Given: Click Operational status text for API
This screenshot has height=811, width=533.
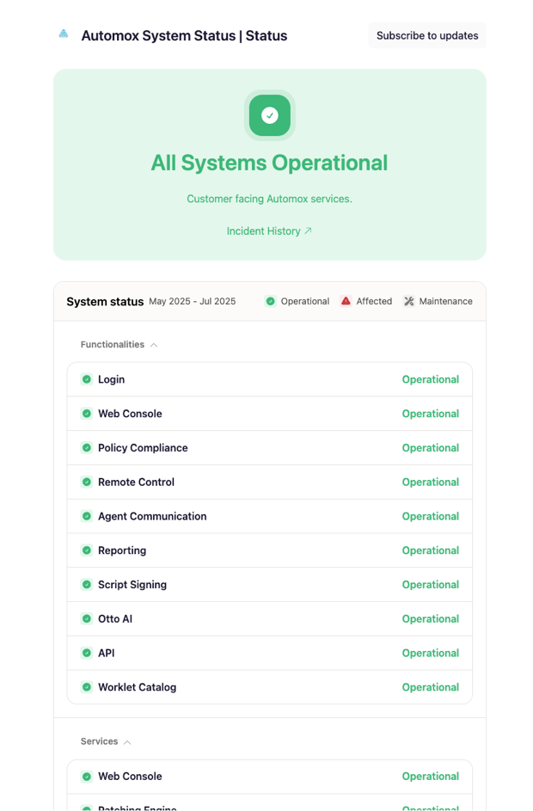Looking at the screenshot, I should 430,654.
